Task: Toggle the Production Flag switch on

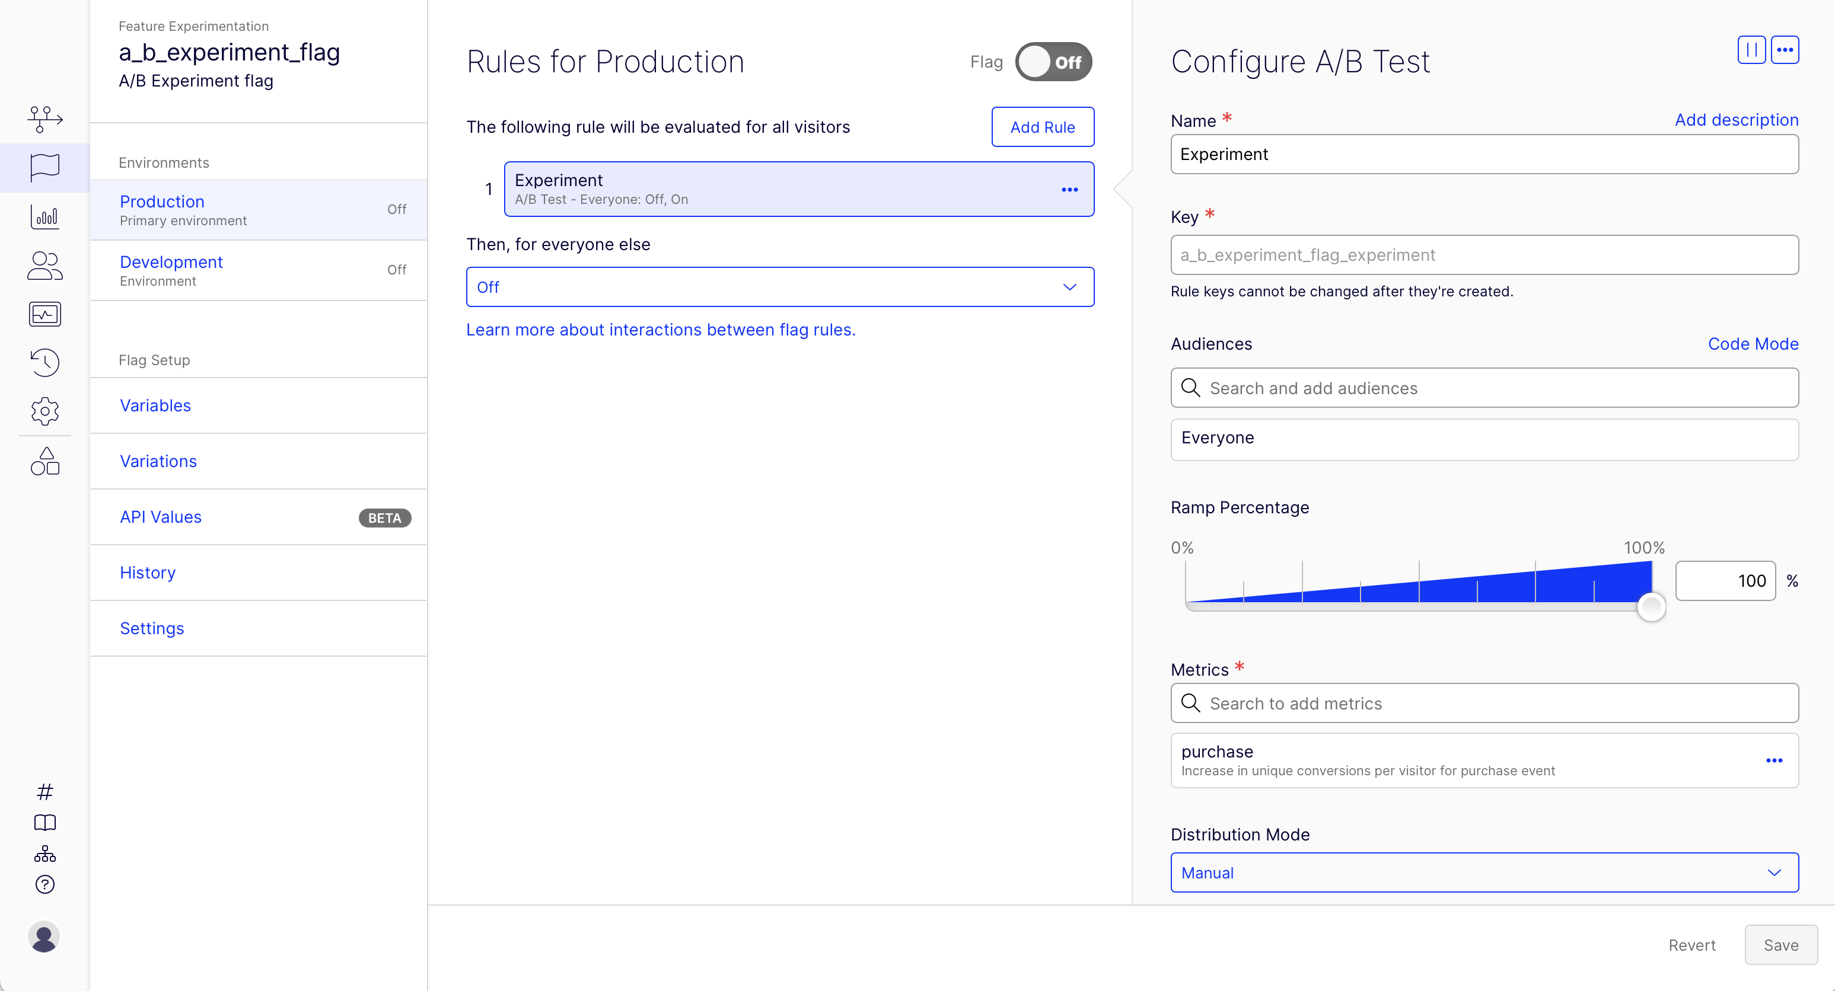Action: point(1053,62)
